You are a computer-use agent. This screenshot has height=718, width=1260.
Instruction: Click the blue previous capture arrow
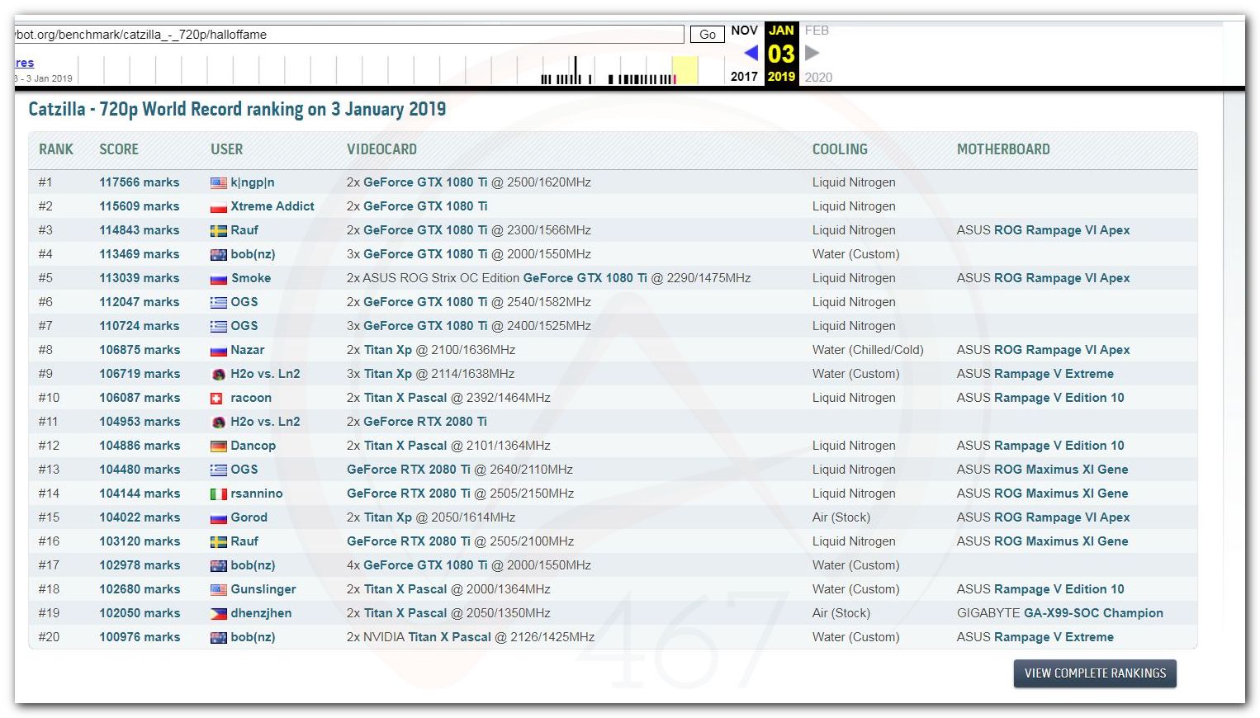click(751, 54)
